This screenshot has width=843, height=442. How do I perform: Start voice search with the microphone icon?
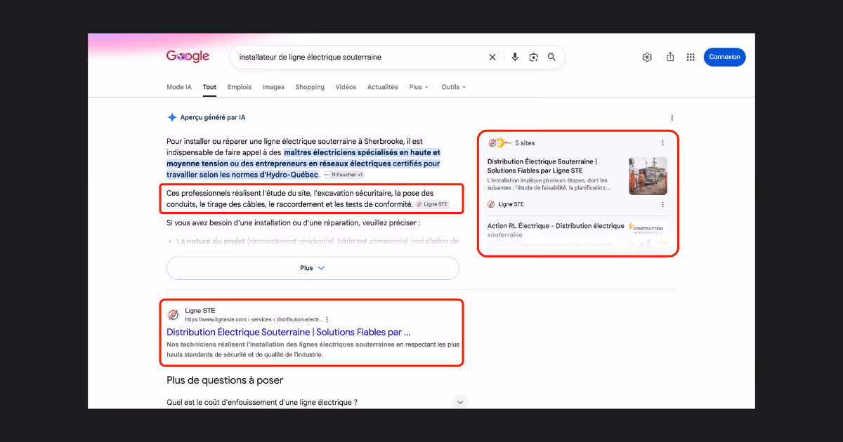coord(515,58)
